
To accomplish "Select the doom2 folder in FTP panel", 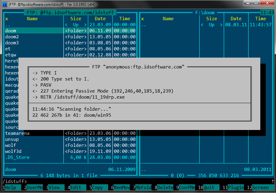I will (12, 37).
